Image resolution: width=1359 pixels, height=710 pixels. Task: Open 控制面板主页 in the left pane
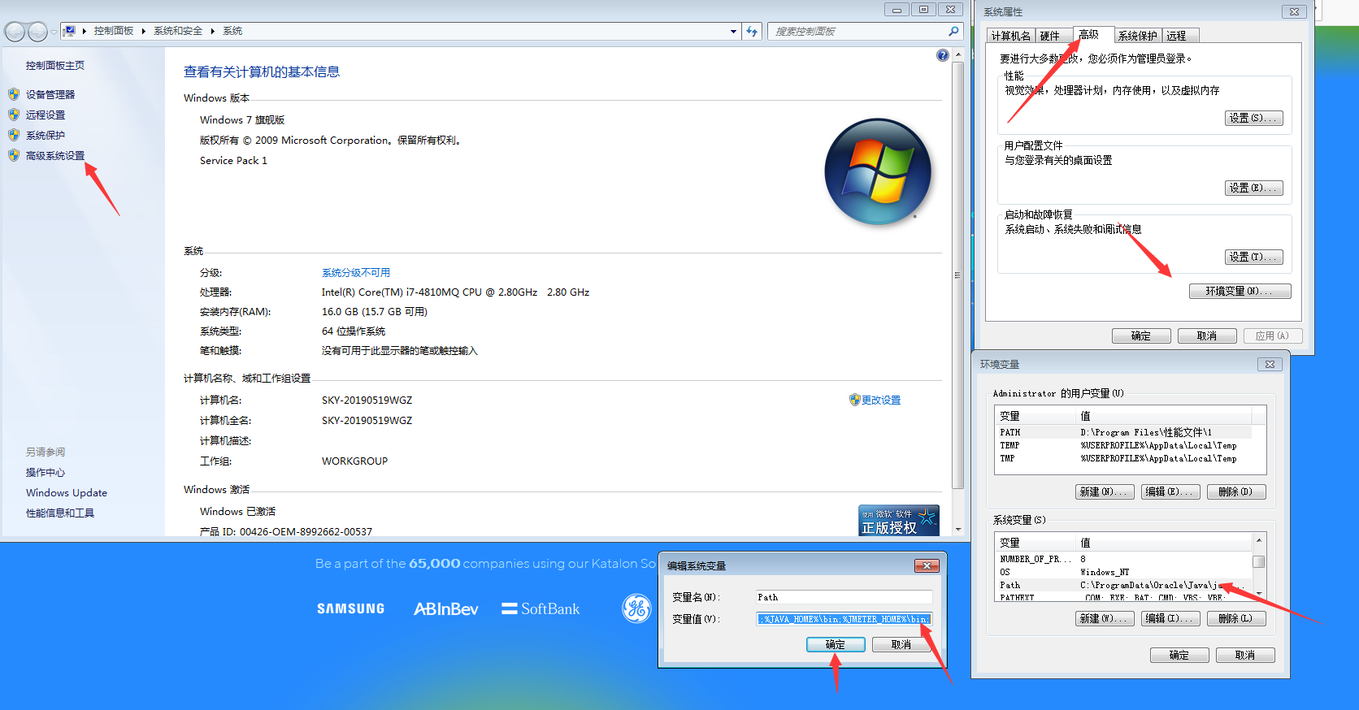[55, 66]
